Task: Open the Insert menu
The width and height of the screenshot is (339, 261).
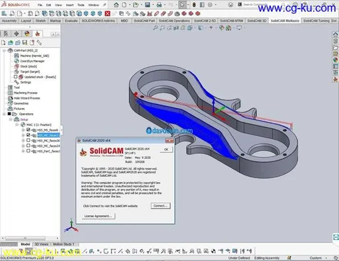Action: click(70, 5)
